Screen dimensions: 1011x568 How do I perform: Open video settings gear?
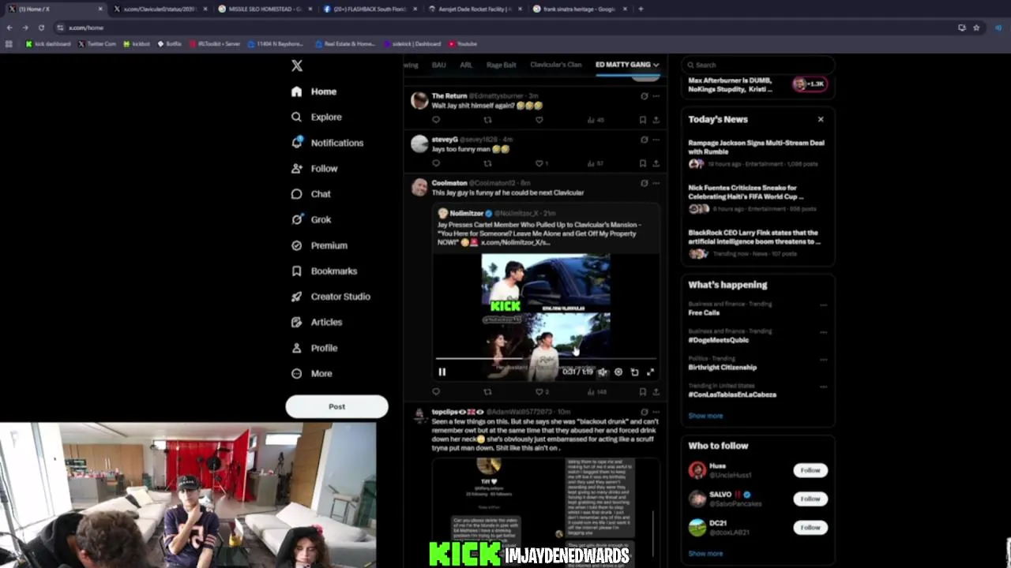[618, 372]
